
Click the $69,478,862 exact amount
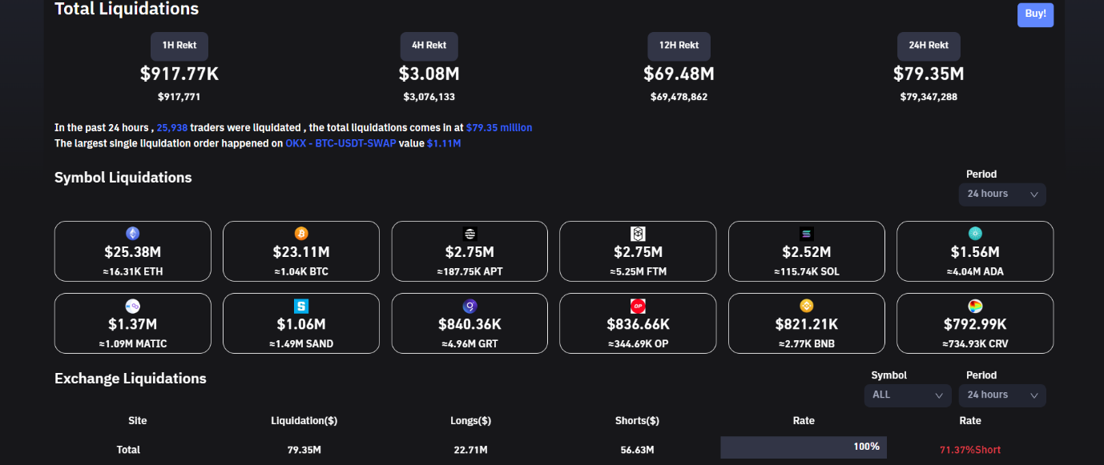pos(679,97)
